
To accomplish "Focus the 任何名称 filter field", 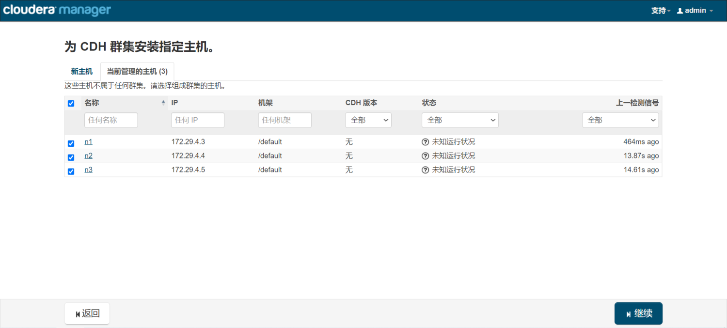I will [x=111, y=120].
